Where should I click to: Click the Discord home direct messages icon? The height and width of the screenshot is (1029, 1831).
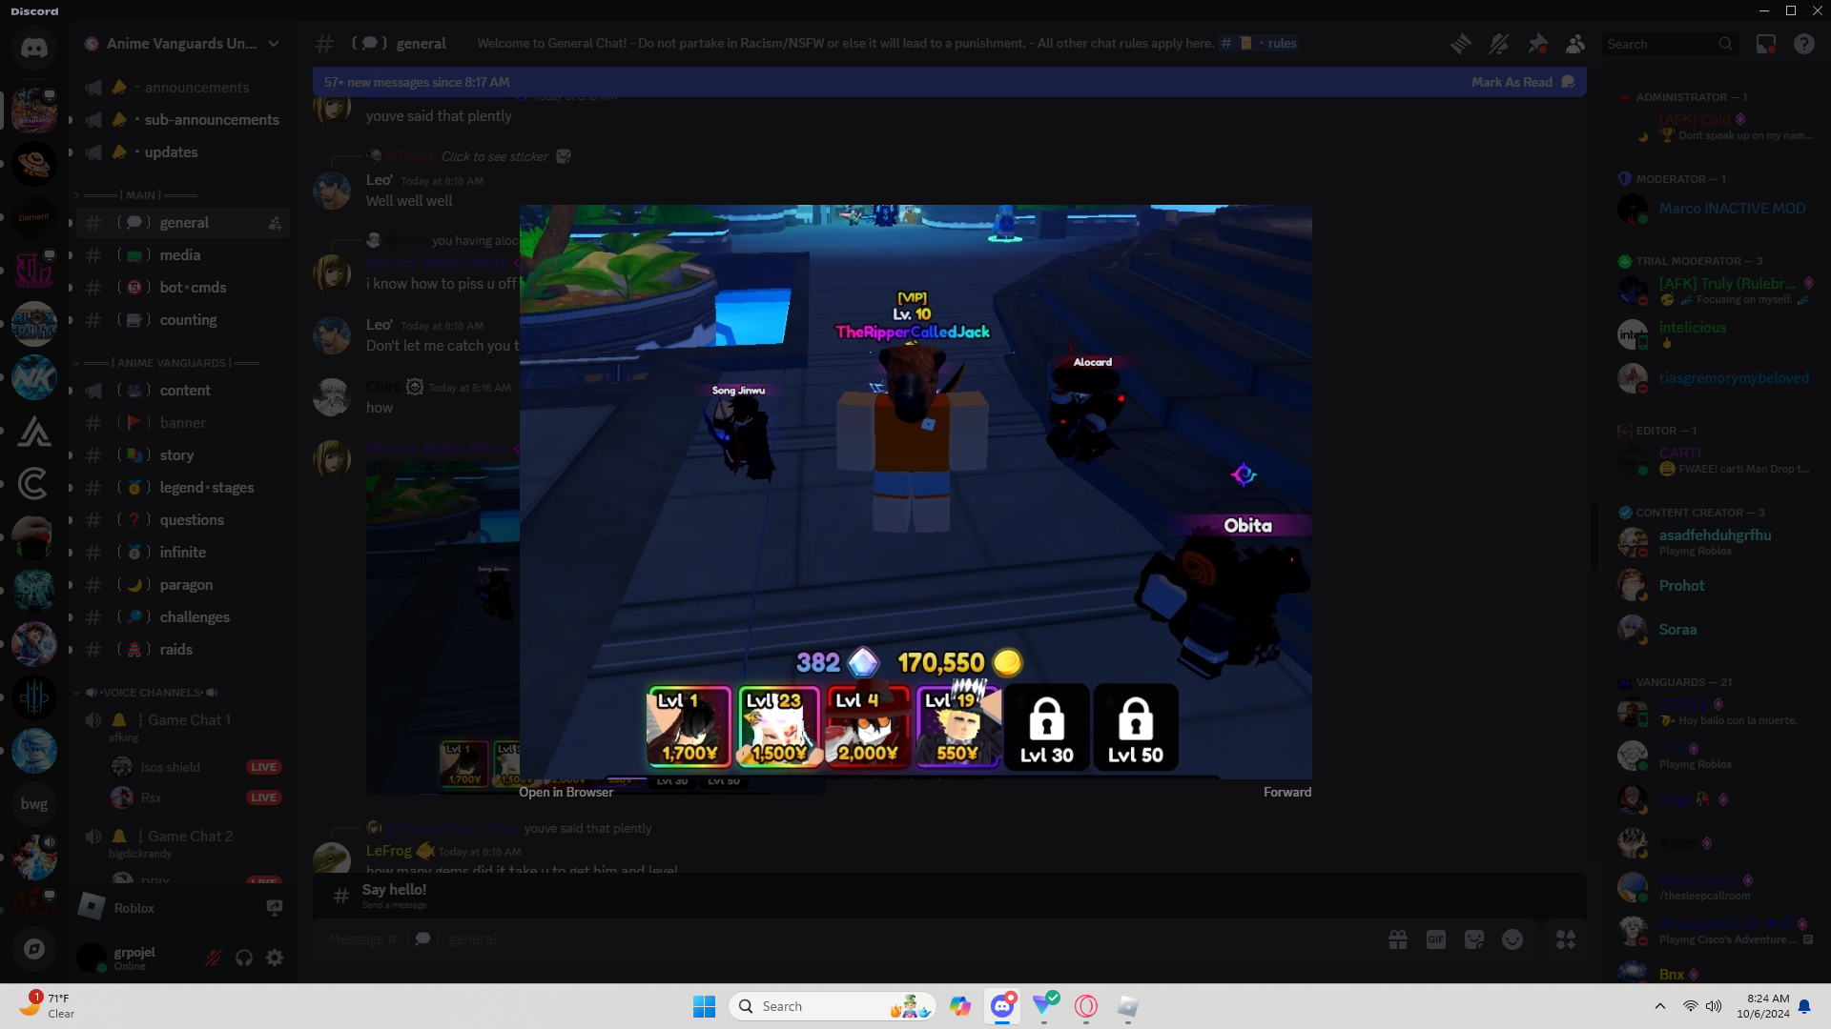(x=34, y=48)
